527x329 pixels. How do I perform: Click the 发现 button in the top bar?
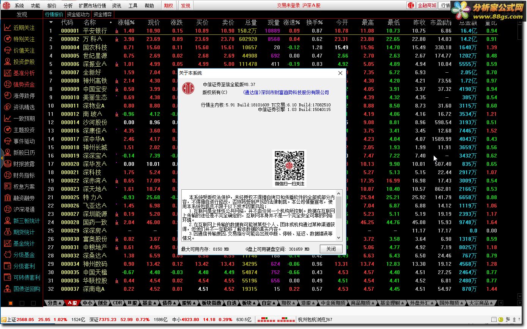(x=186, y=6)
